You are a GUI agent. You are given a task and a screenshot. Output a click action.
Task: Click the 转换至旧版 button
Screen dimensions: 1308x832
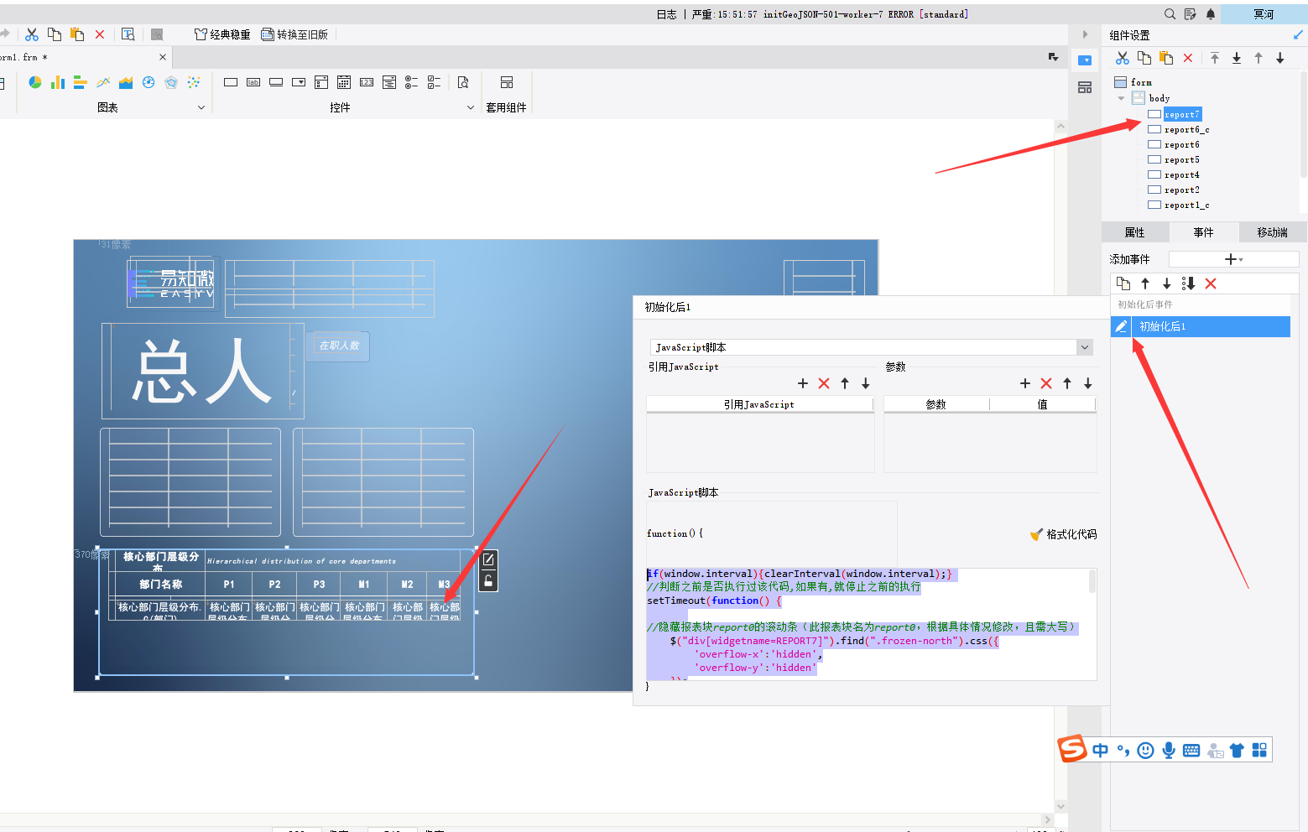click(294, 34)
